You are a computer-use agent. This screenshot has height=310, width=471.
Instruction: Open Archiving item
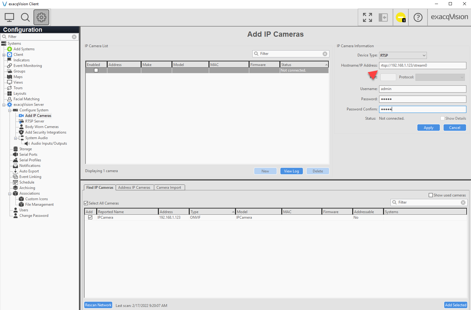click(x=27, y=188)
